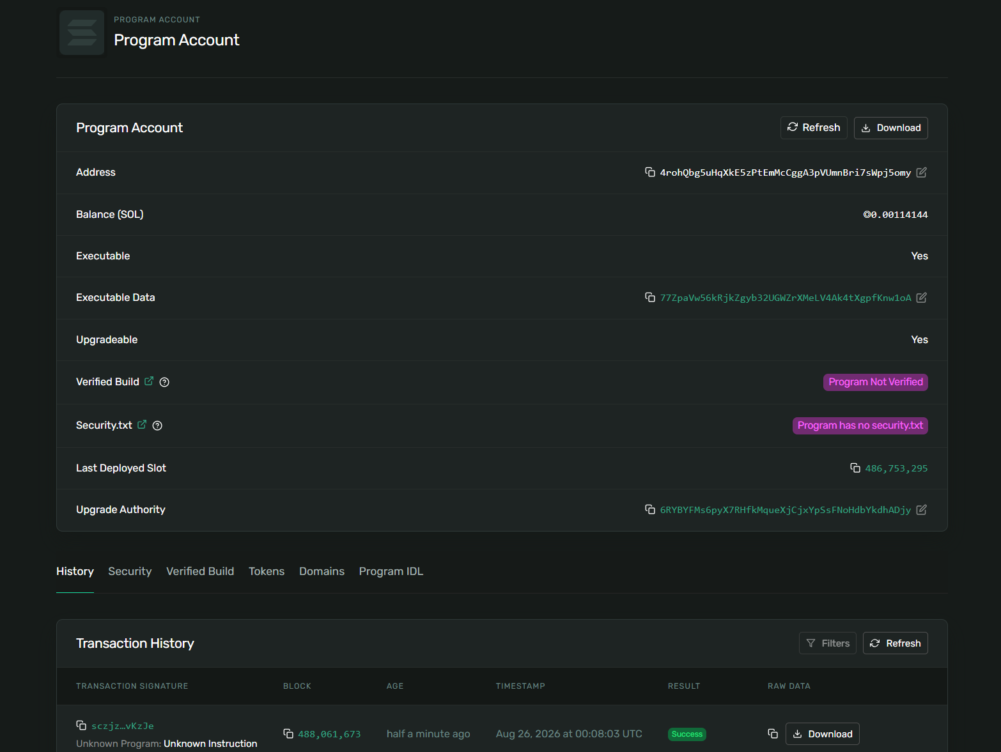Click the Program Not Verified badge

coord(876,382)
